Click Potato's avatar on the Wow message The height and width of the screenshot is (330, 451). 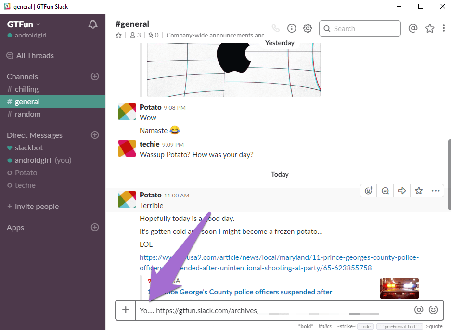127,111
